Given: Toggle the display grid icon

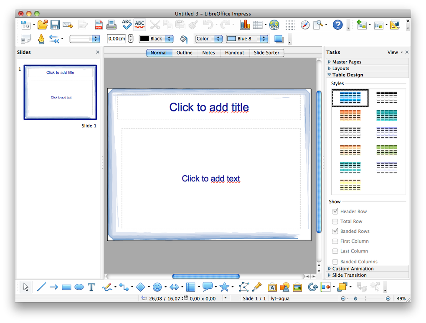Looking at the screenshot, I should (289, 25).
